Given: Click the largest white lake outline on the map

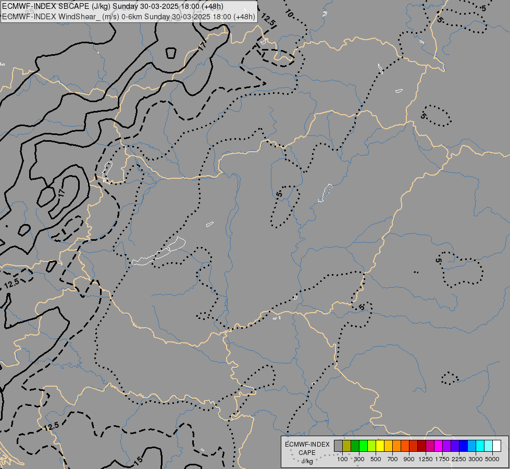Looking at the screenshot, I should [159, 252].
